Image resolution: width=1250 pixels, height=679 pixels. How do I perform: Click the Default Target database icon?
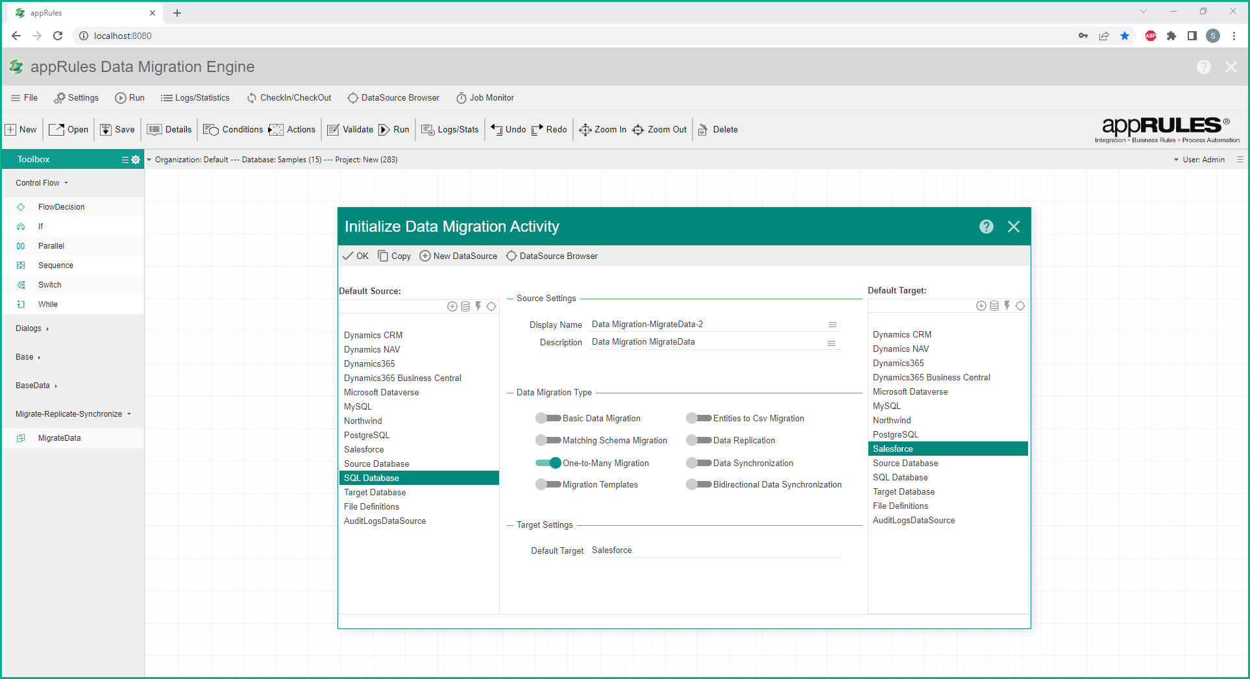(994, 306)
